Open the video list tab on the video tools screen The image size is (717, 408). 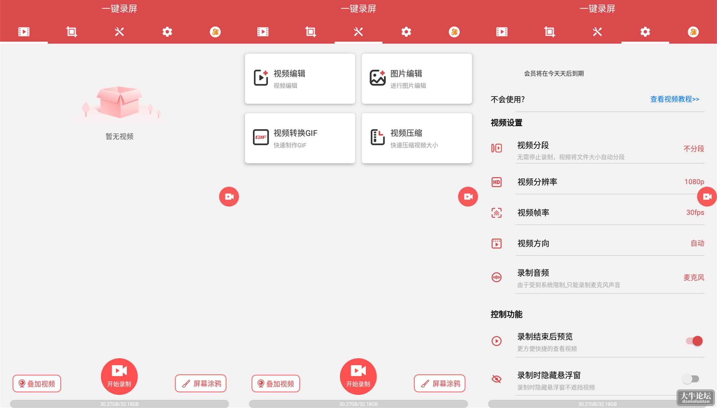263,32
